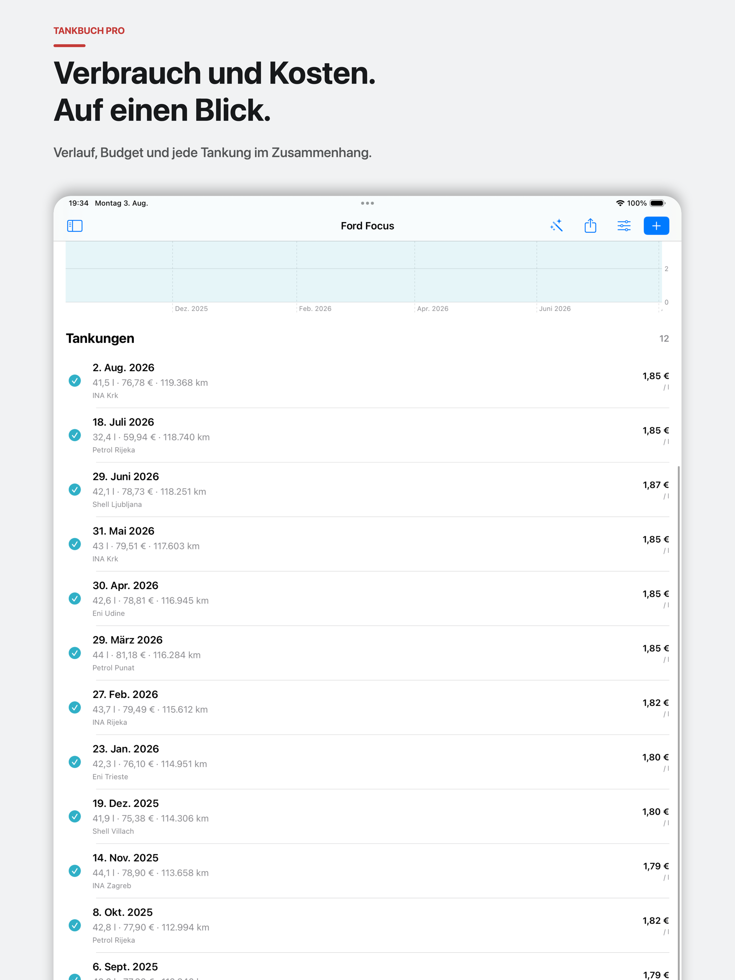Click the Tankungen count 12
The width and height of the screenshot is (735, 980).
tap(664, 339)
